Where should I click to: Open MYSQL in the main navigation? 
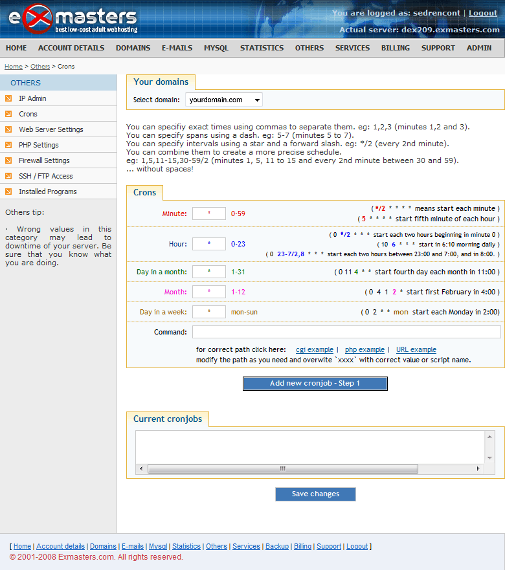[216, 48]
